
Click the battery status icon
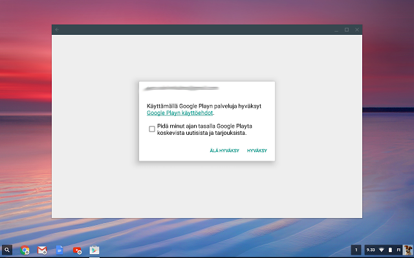389,250
